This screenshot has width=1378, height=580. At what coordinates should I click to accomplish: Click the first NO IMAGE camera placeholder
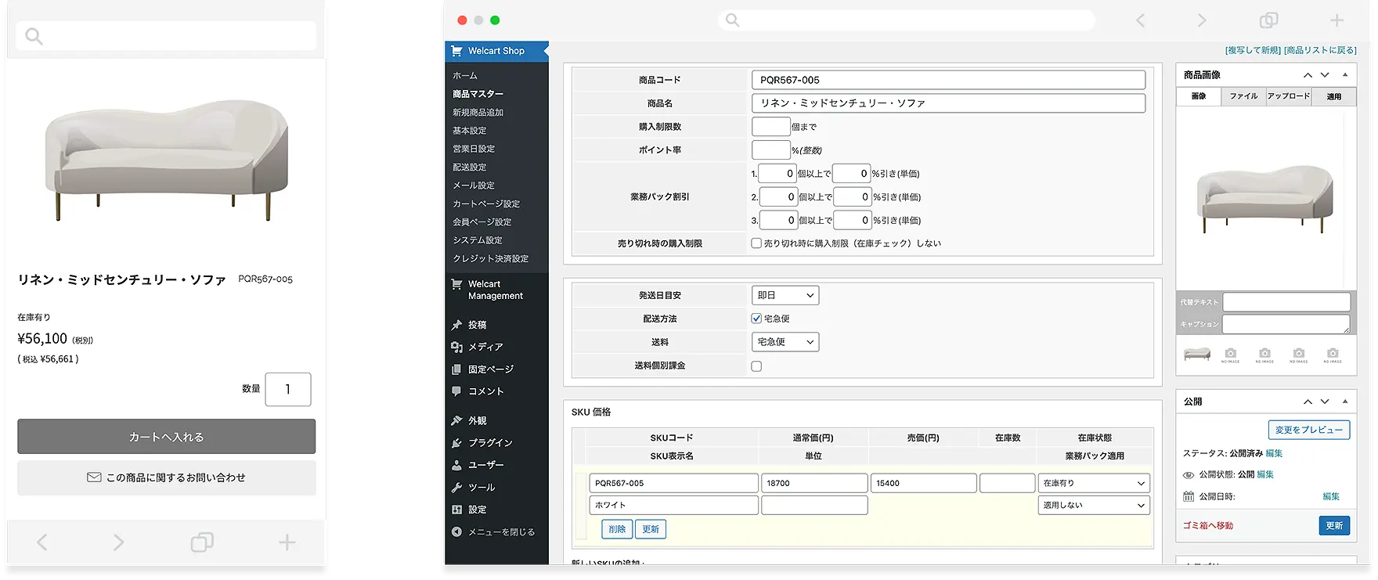pyautogui.click(x=1231, y=355)
